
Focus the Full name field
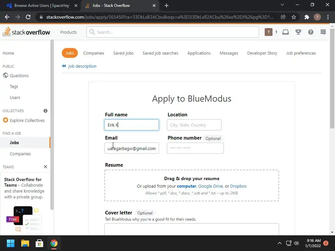(x=132, y=125)
